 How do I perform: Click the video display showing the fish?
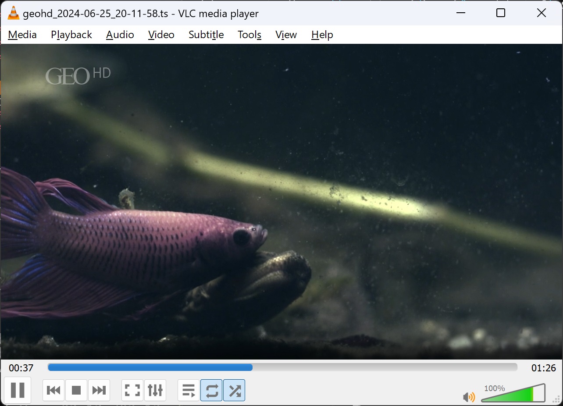(x=281, y=202)
